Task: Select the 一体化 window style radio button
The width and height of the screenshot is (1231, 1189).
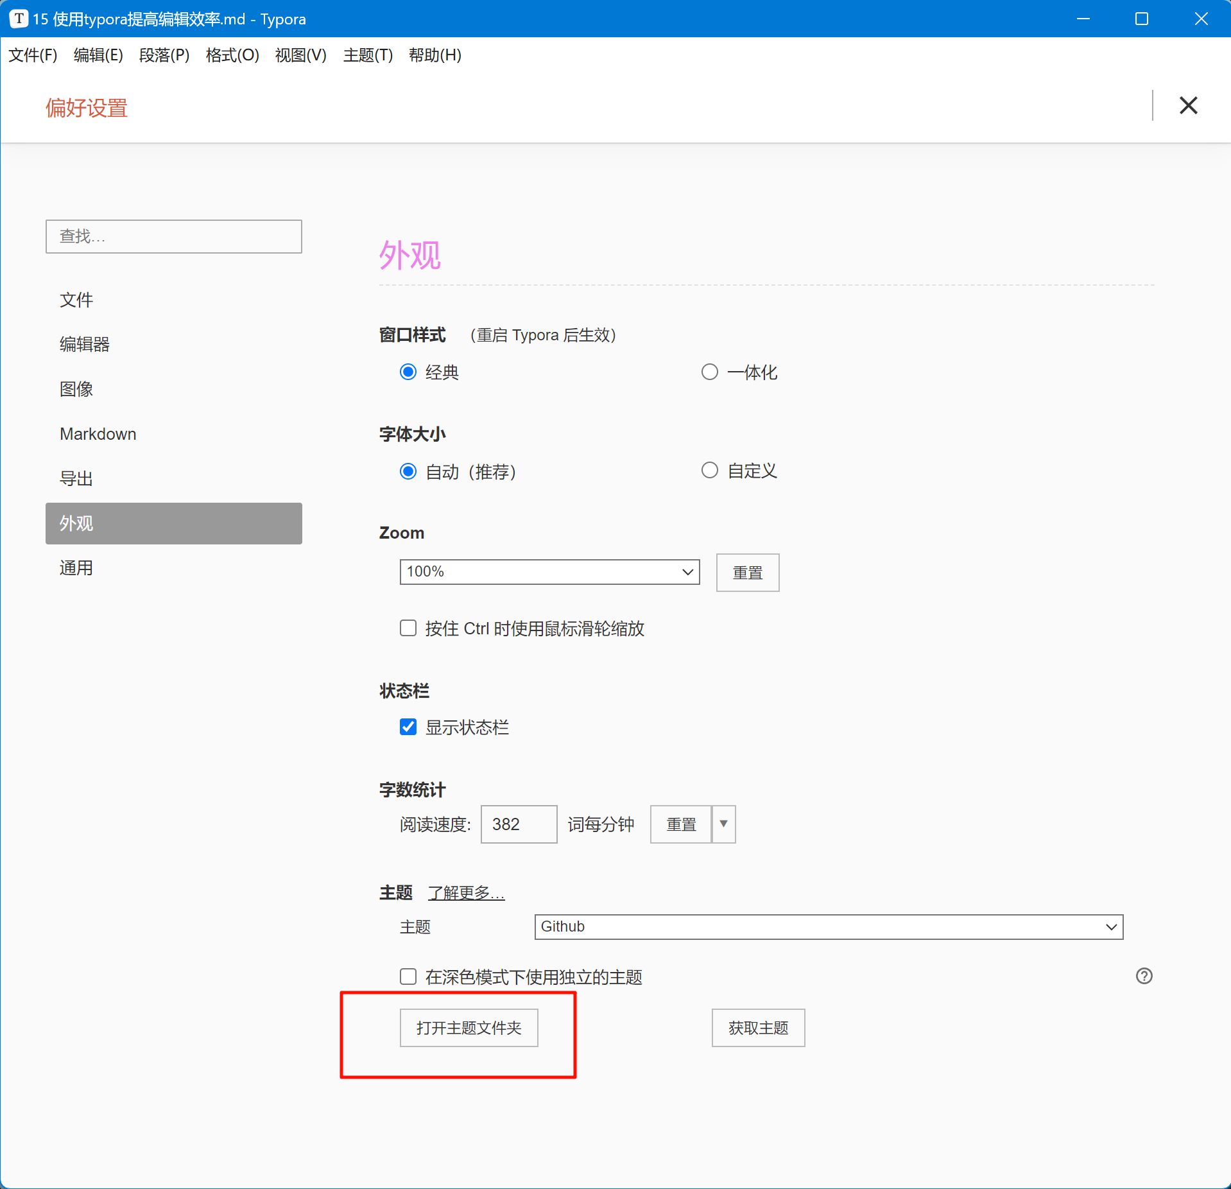Action: pos(709,372)
